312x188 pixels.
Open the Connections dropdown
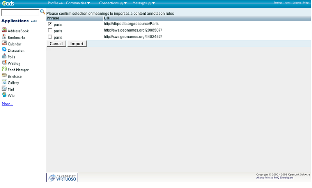tap(113, 3)
